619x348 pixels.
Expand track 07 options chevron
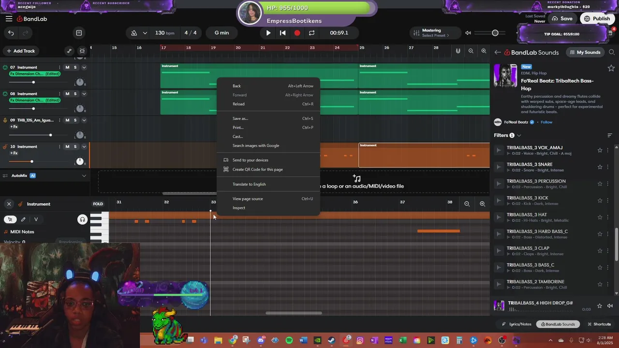84,67
